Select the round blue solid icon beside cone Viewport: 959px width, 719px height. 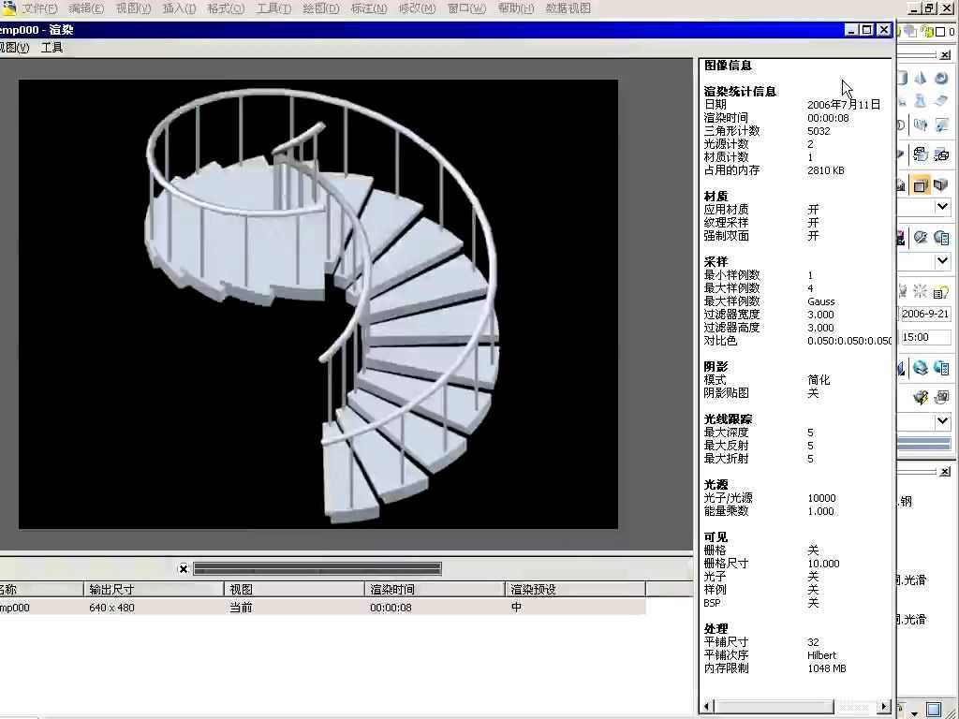pos(941,78)
